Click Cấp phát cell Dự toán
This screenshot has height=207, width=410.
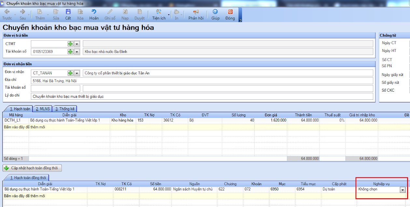[x=339, y=189]
